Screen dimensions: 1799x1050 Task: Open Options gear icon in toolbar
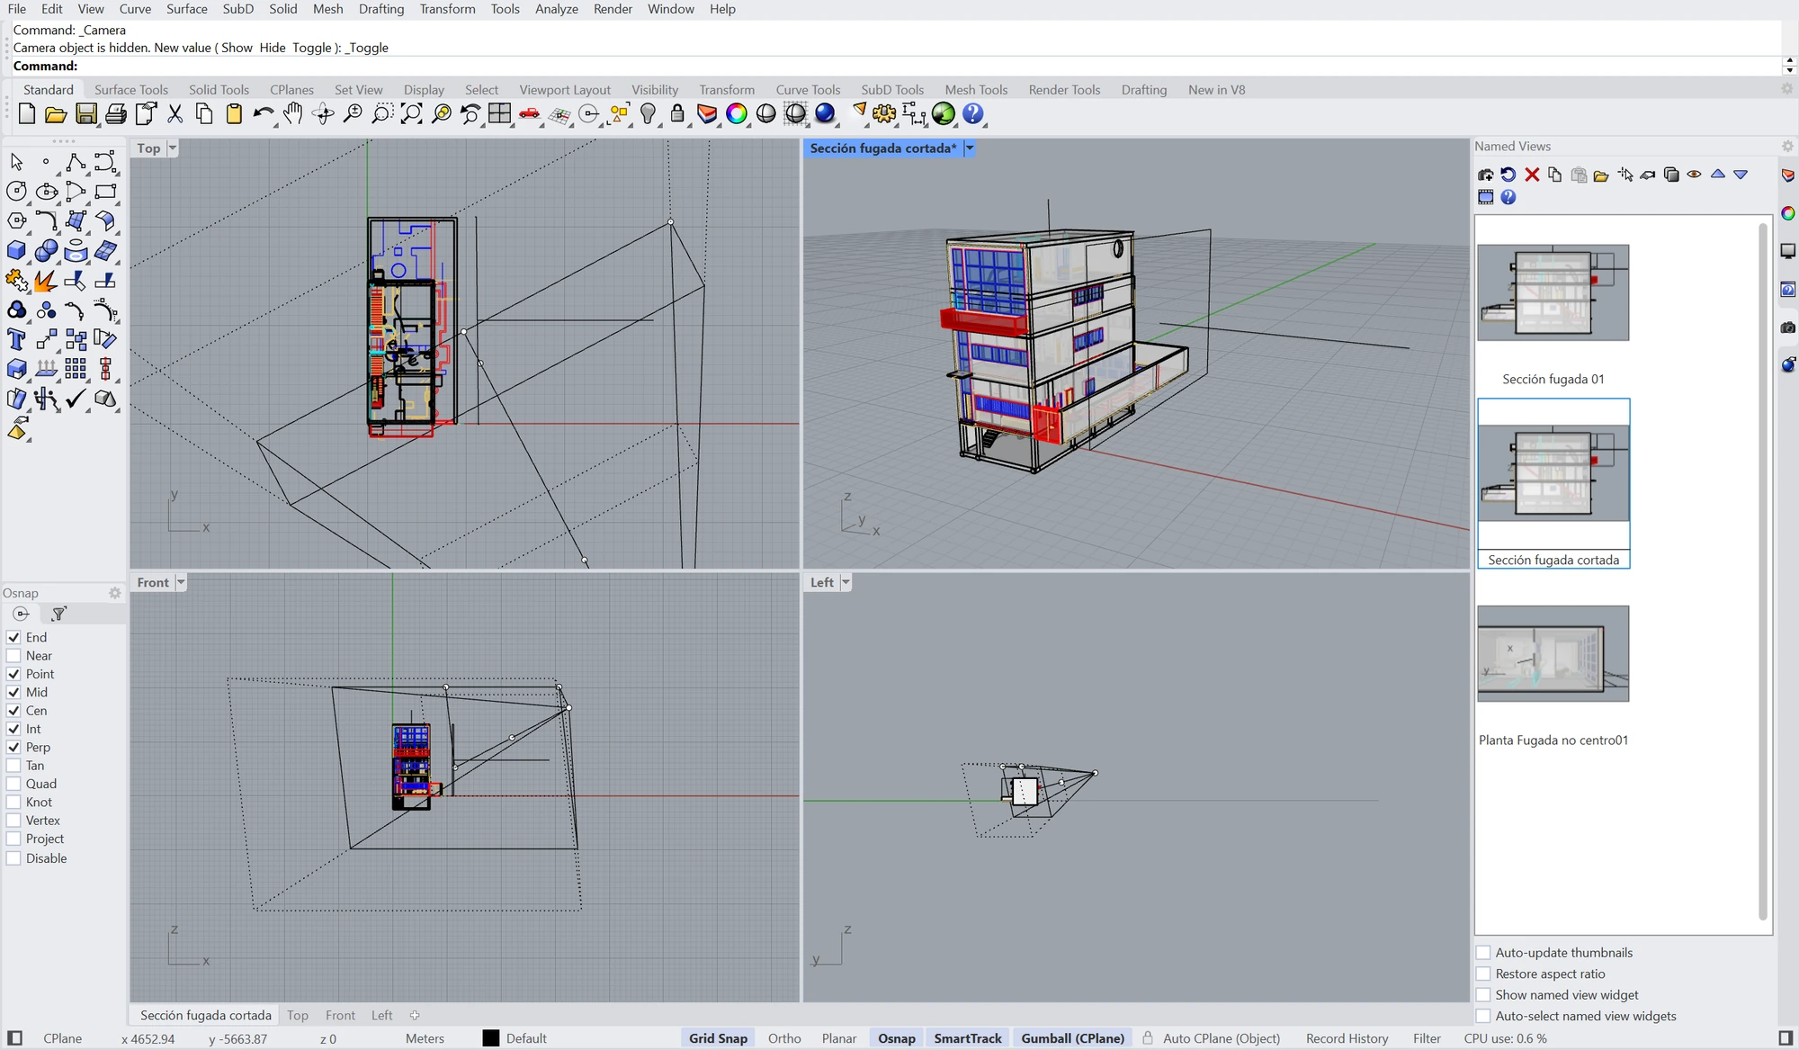884,114
